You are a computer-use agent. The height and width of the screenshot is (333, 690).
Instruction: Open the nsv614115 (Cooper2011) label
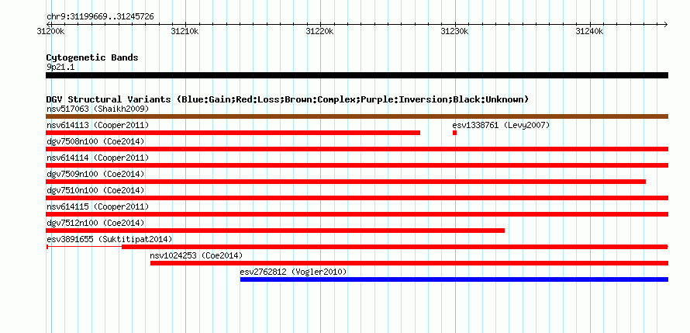point(98,206)
